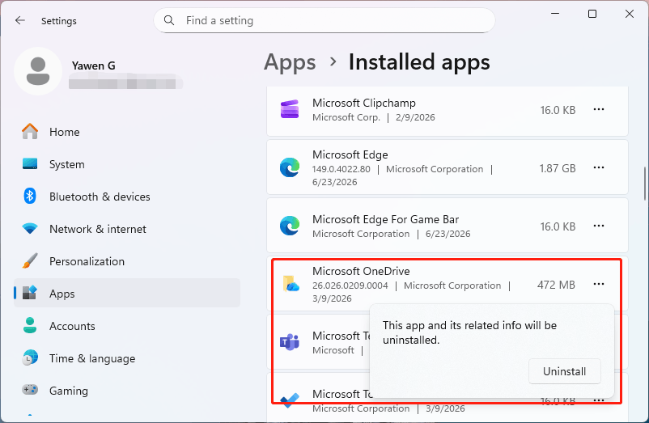Image resolution: width=649 pixels, height=423 pixels.
Task: Click the Accounts person icon
Action: pos(30,325)
